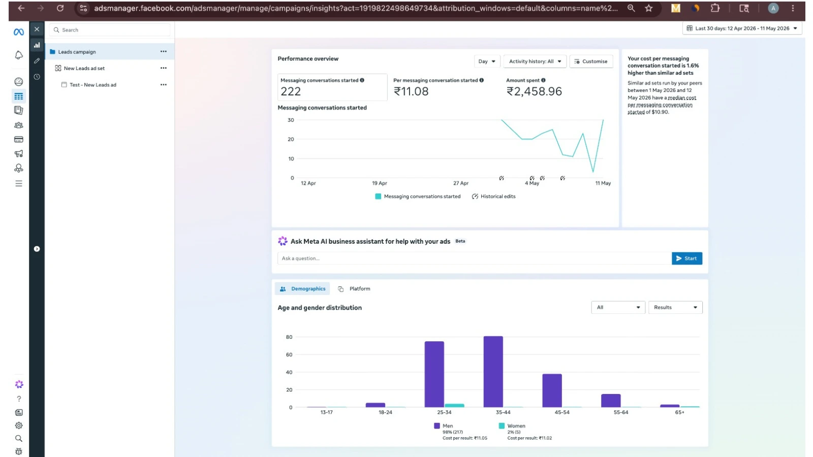This screenshot has height=457, width=813.
Task: Go back with browser back arrow
Action: click(21, 8)
